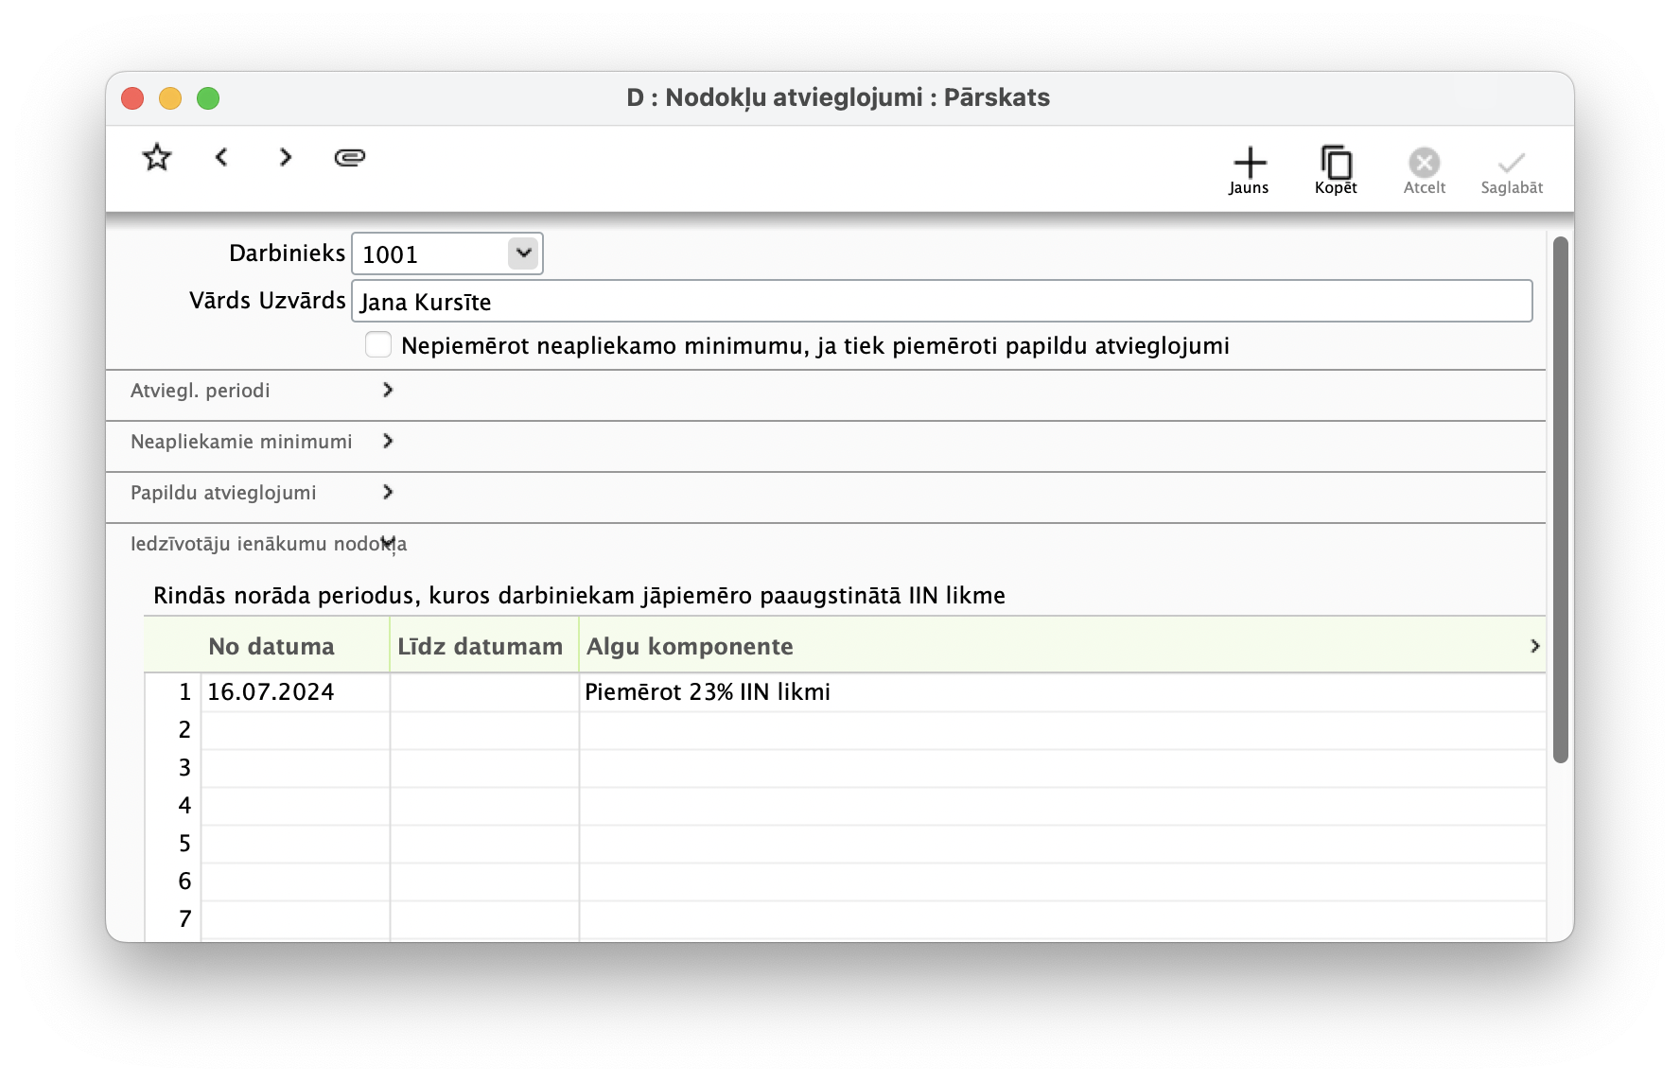
Task: Click the Piemērot 23% IIN likmi cell
Action: click(x=708, y=691)
